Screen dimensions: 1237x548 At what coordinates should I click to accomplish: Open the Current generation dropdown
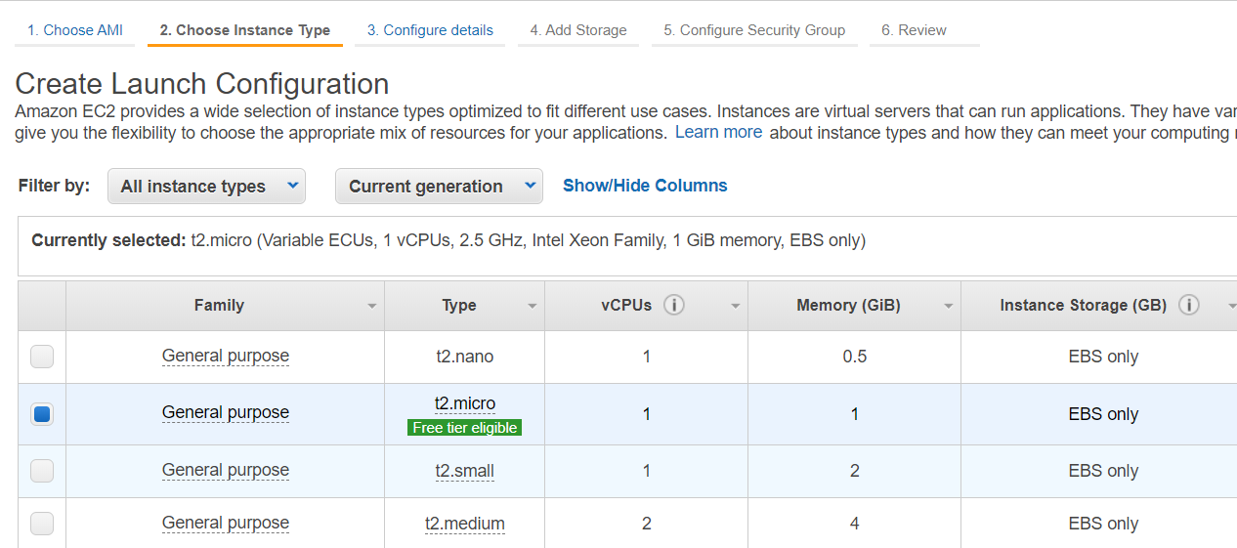pyautogui.click(x=439, y=186)
